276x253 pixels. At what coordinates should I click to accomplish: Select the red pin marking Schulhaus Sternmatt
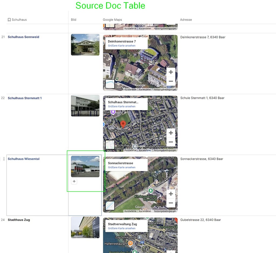click(123, 124)
